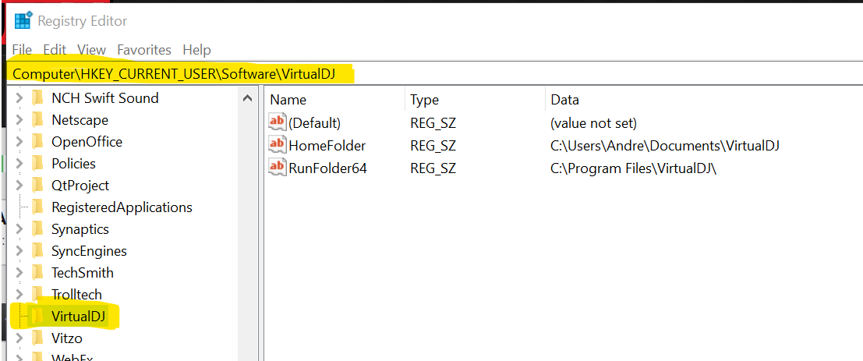Click the (Default) value string icon
This screenshot has width=863, height=361.
tap(278, 122)
